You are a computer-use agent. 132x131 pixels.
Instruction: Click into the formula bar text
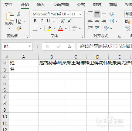104,46
